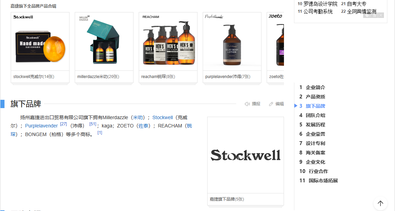The height and width of the screenshot is (211, 395).
Task: Click the back-to-top arrow button
Action: (x=380, y=203)
